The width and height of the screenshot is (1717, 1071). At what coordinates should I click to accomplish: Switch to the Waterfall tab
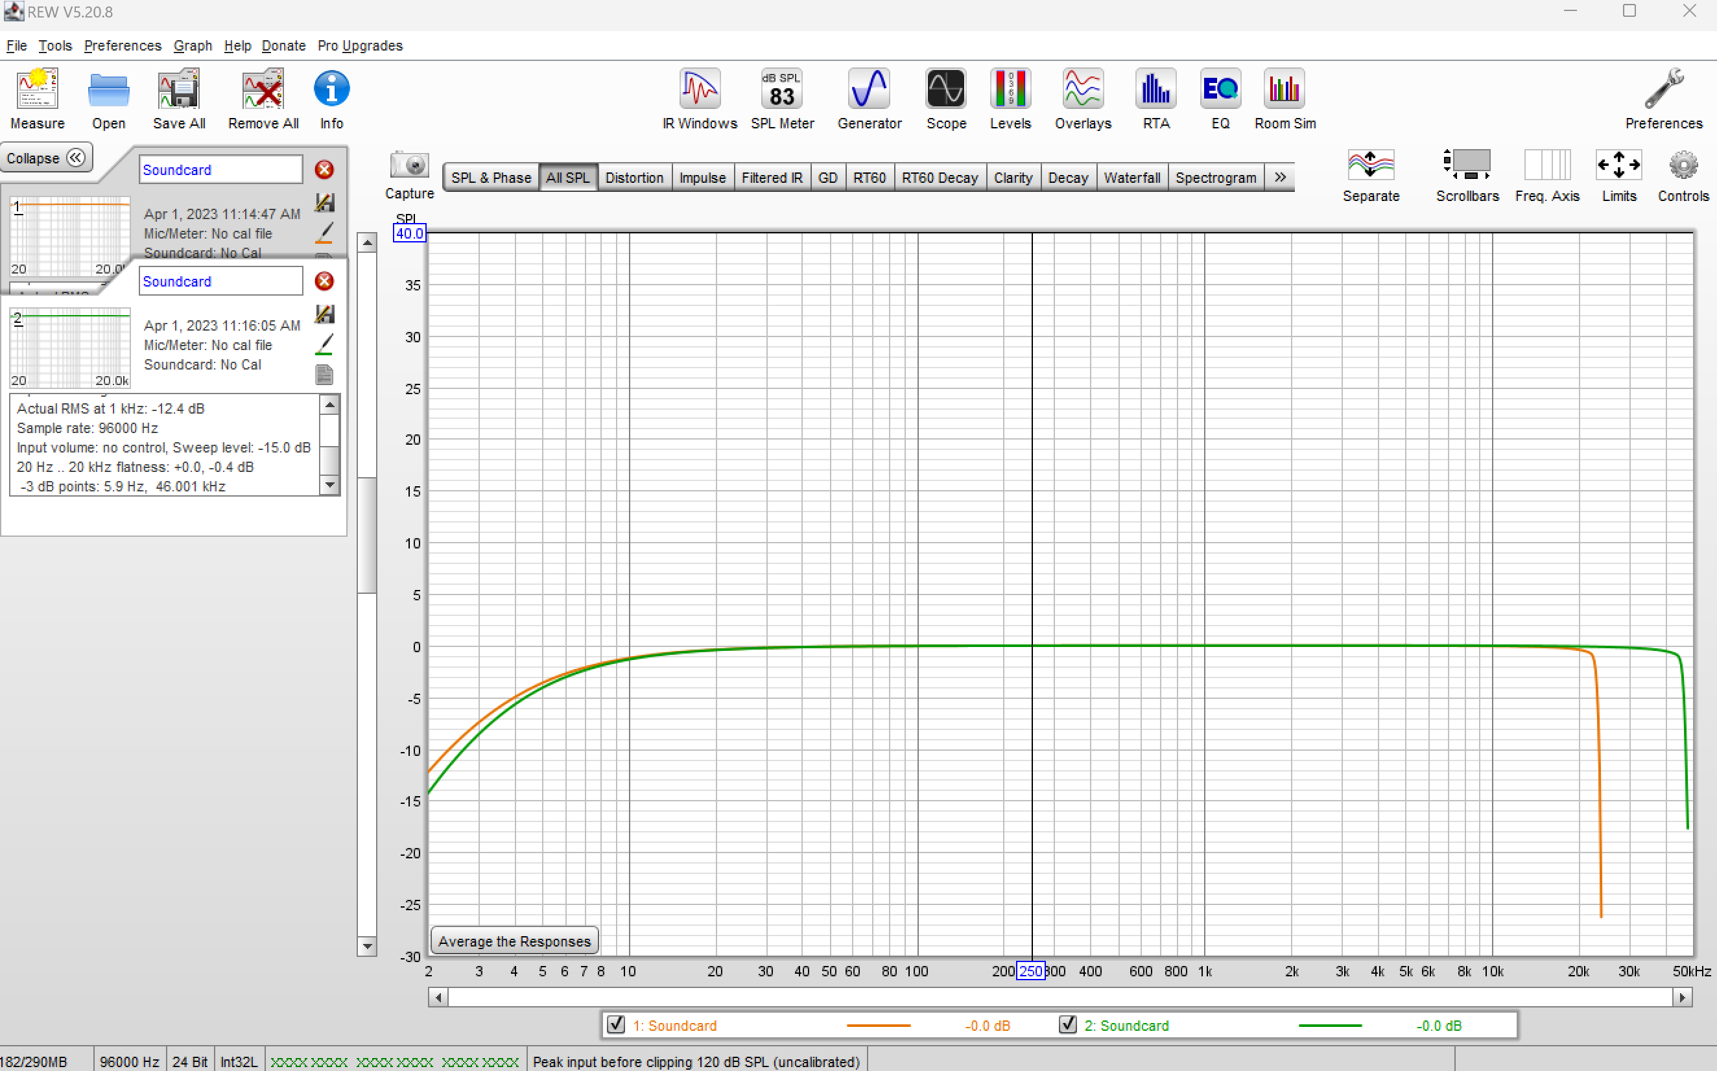point(1131,177)
